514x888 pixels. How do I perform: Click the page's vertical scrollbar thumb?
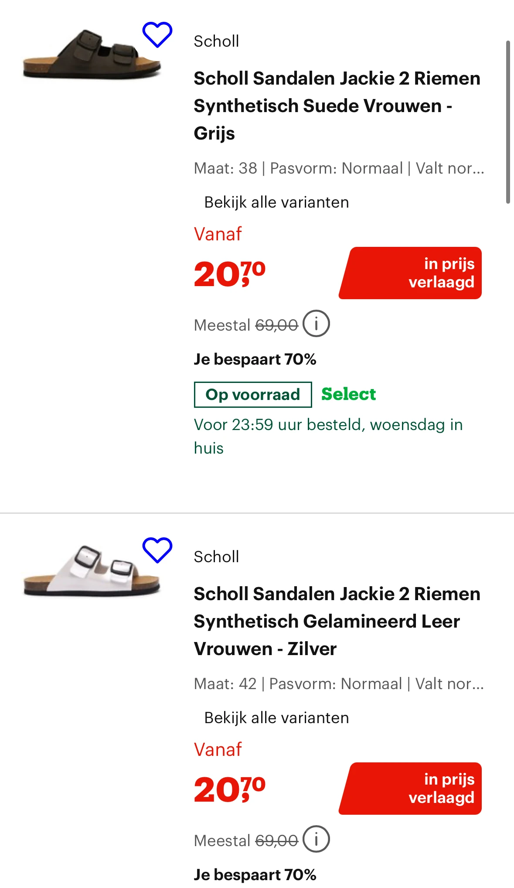click(508, 122)
